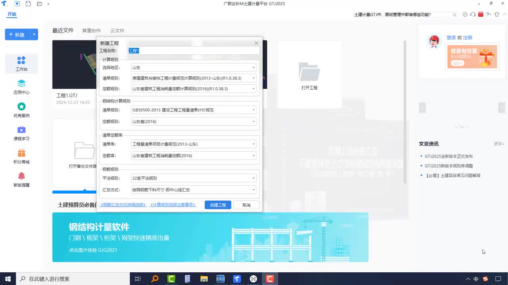Open article GTJ2025新版本规则库调整

[x=449, y=166]
